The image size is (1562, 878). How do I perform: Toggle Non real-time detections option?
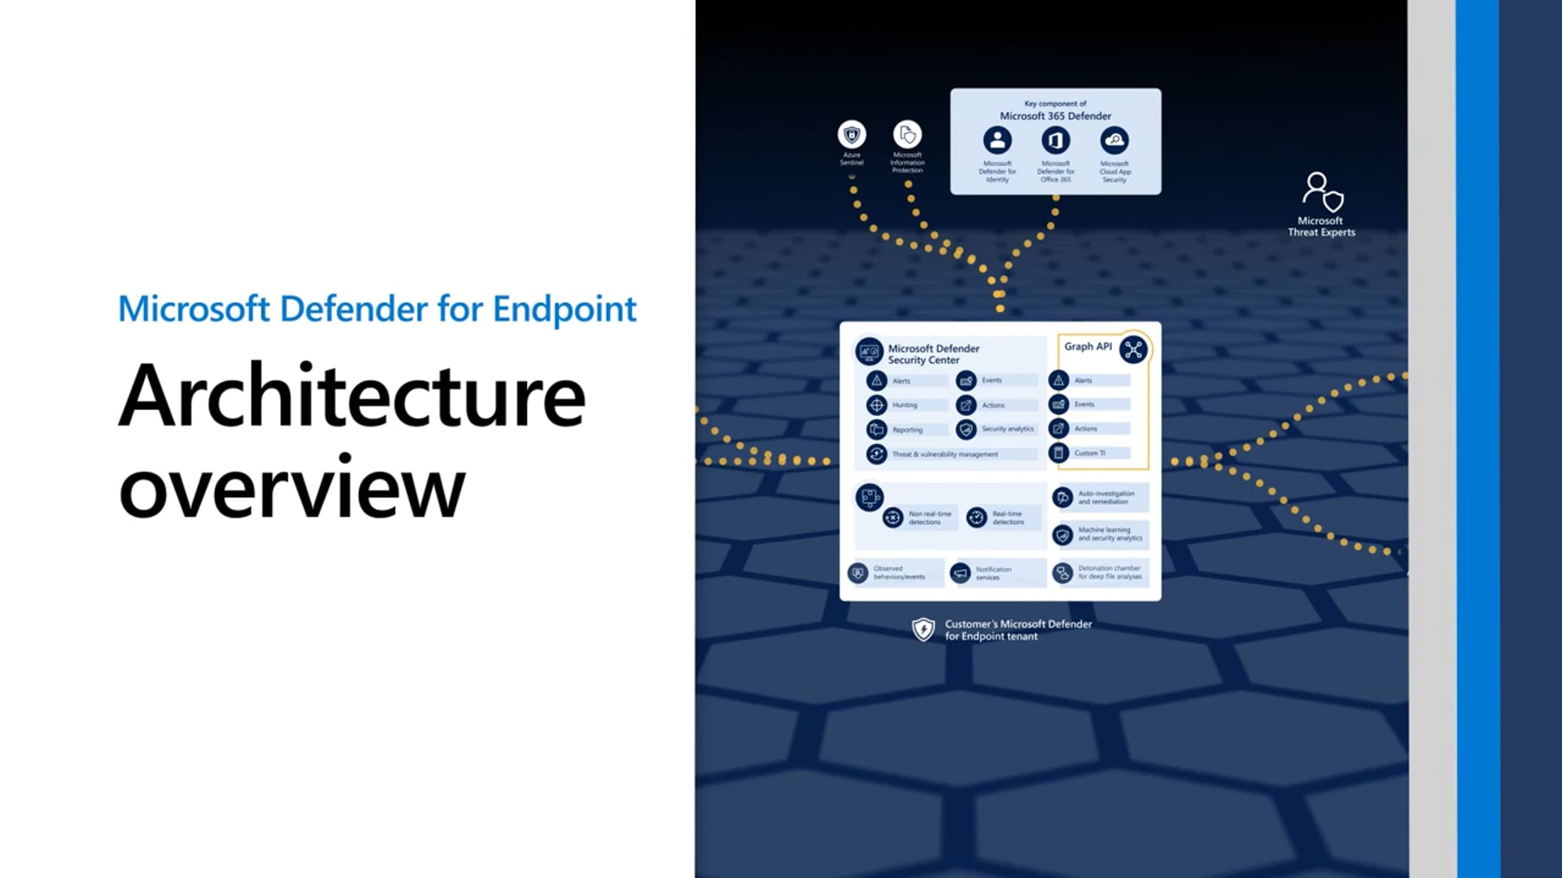coord(892,519)
